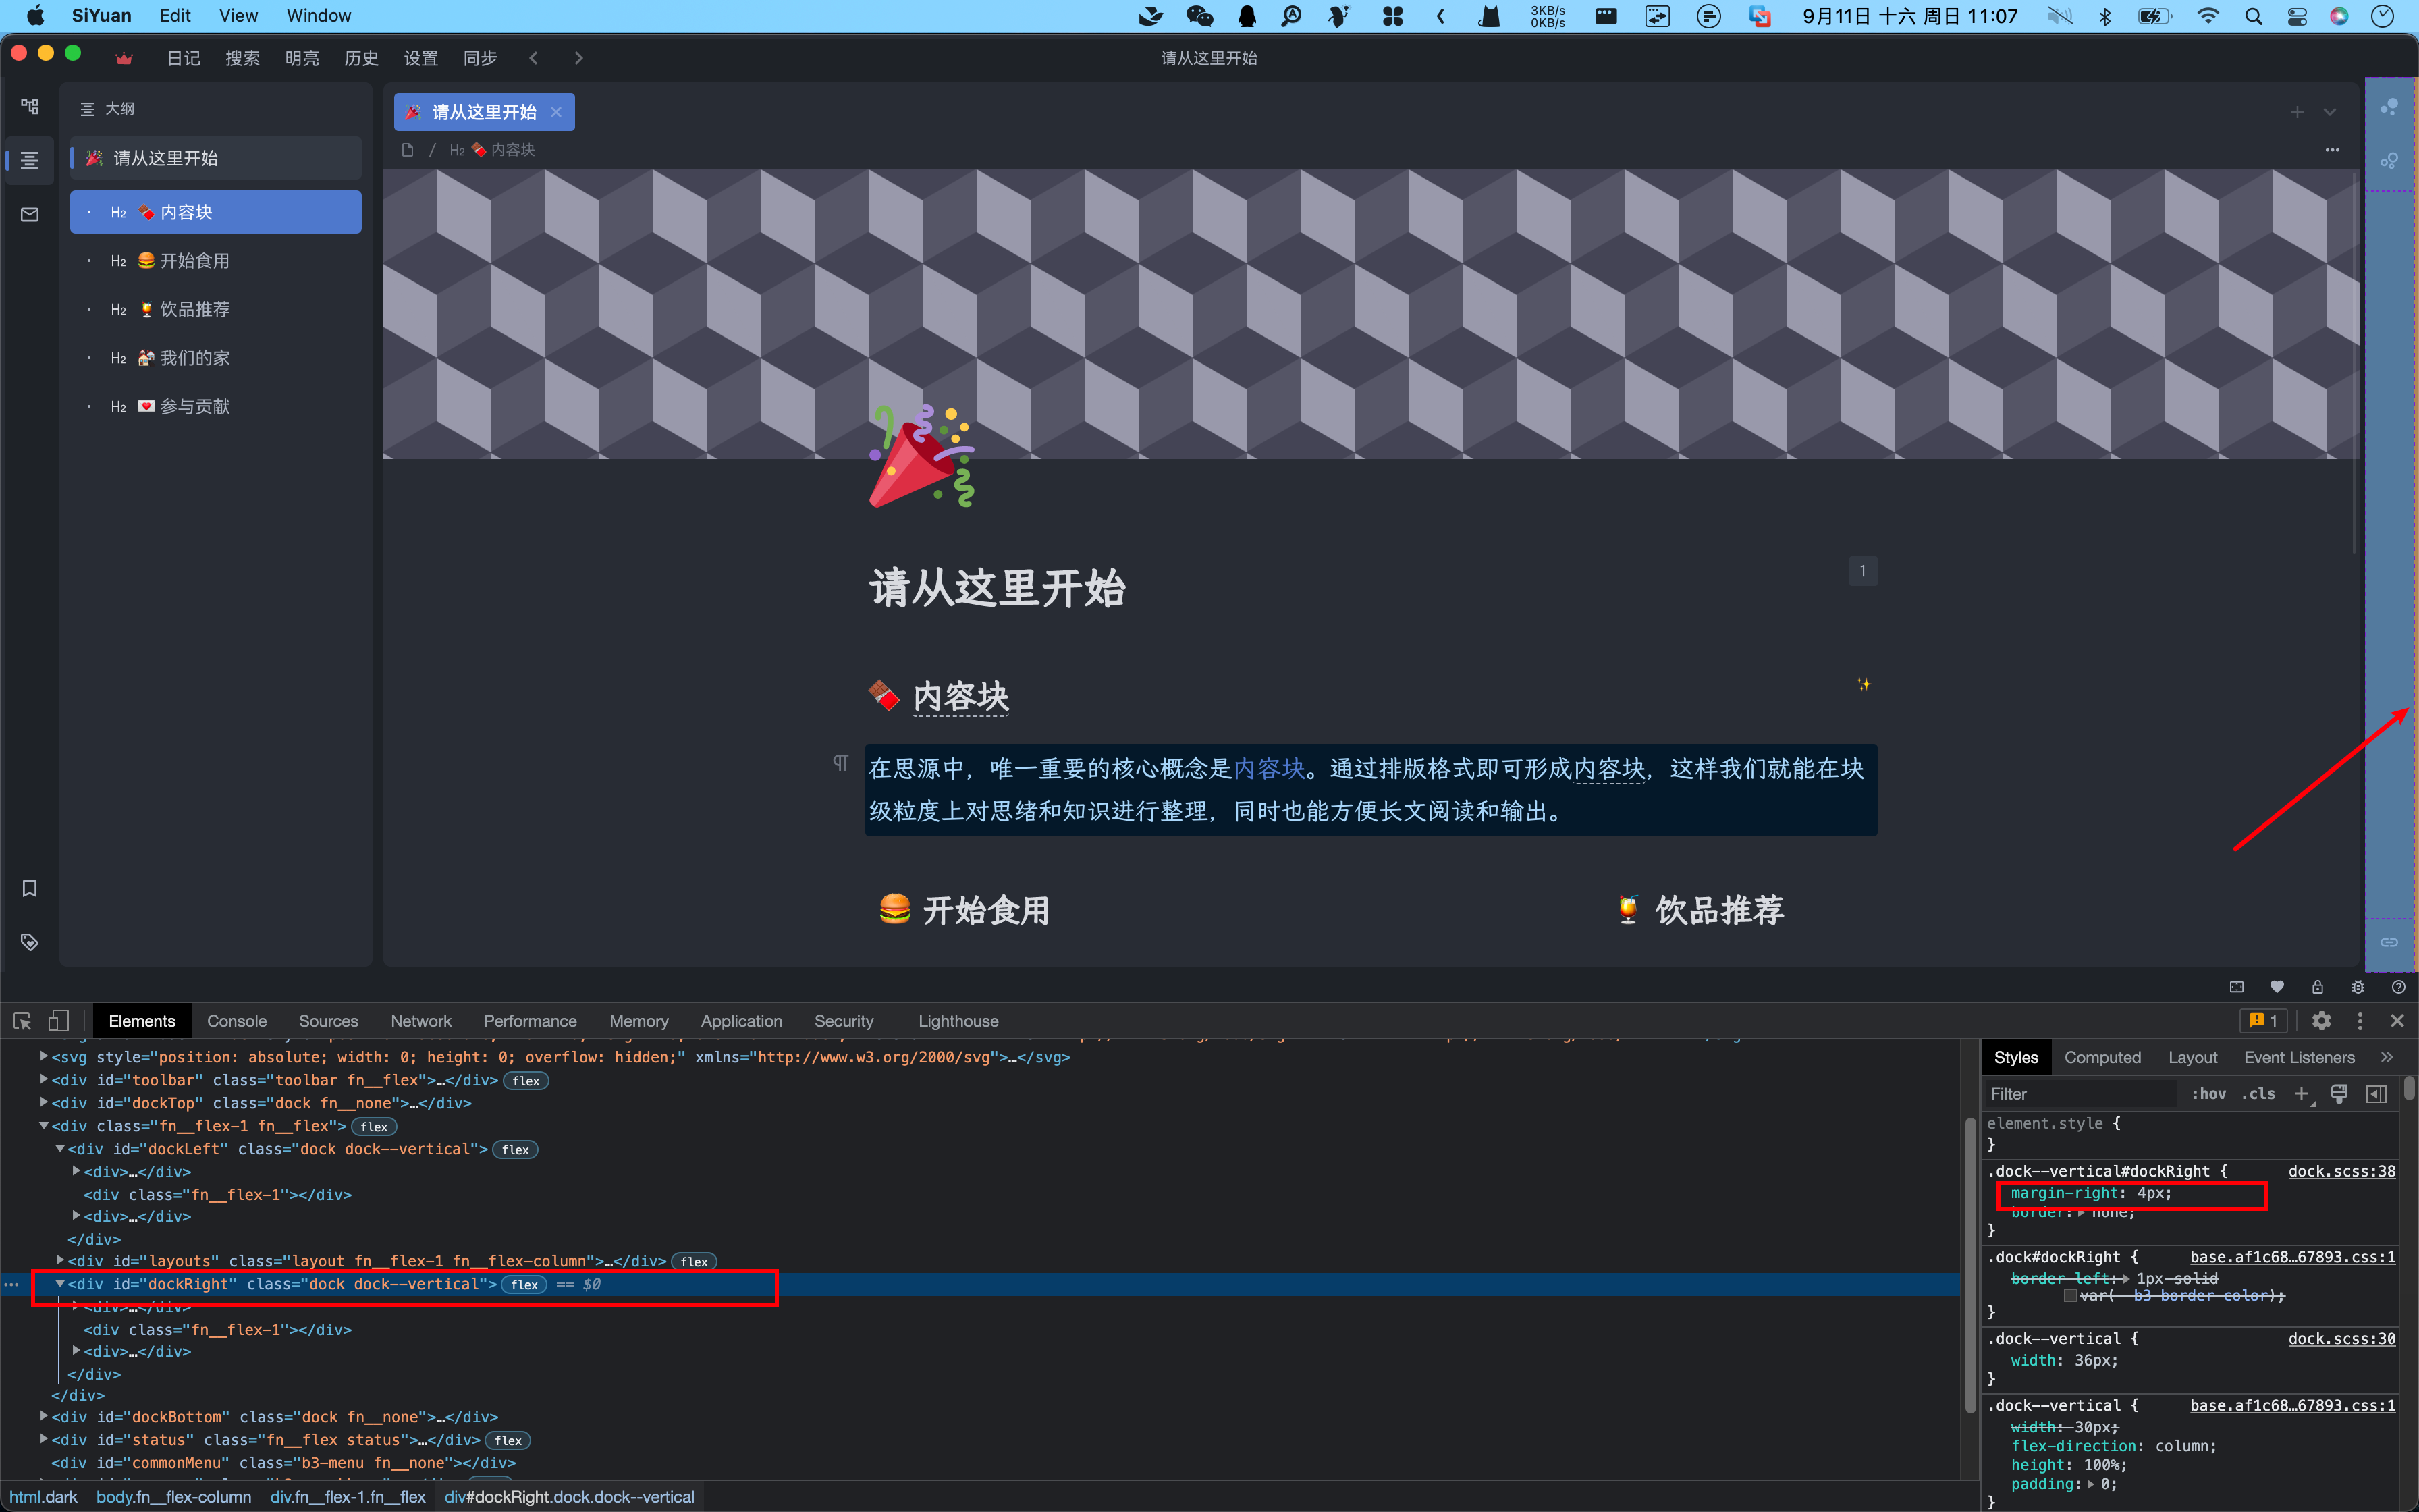Expand the layouts div node
The height and width of the screenshot is (1512, 2419).
coord(60,1261)
